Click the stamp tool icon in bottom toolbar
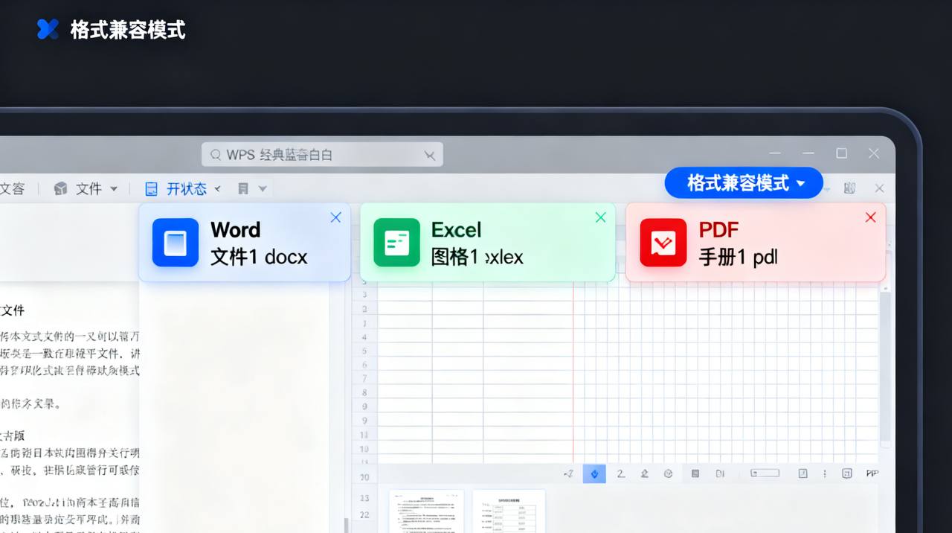952x533 pixels. pyautogui.click(x=644, y=473)
